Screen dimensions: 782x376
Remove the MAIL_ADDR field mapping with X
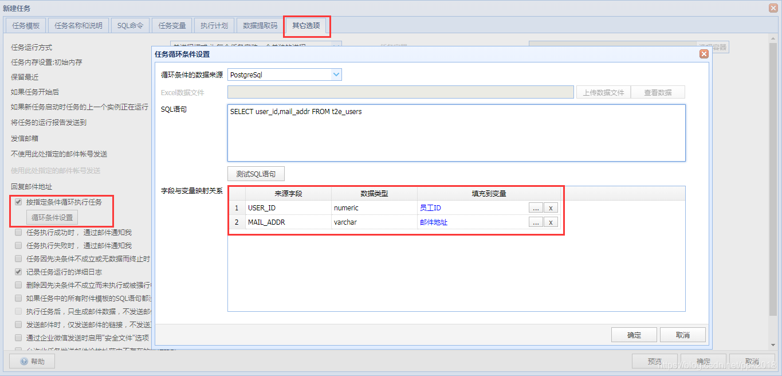550,222
